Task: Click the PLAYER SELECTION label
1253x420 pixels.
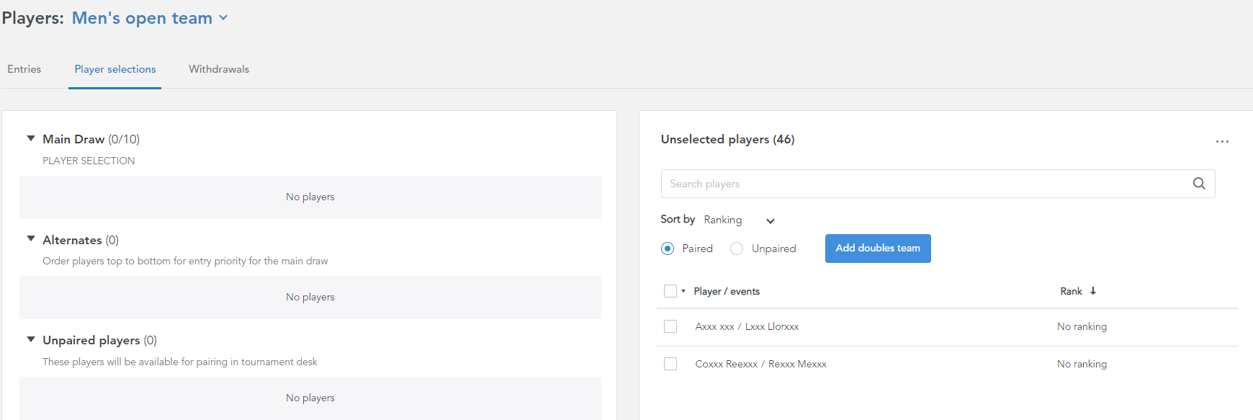Action: click(89, 161)
